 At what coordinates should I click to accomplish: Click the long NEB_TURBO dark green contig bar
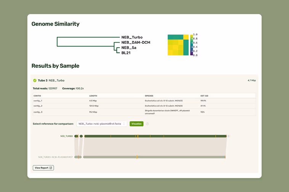[x=155, y=136]
